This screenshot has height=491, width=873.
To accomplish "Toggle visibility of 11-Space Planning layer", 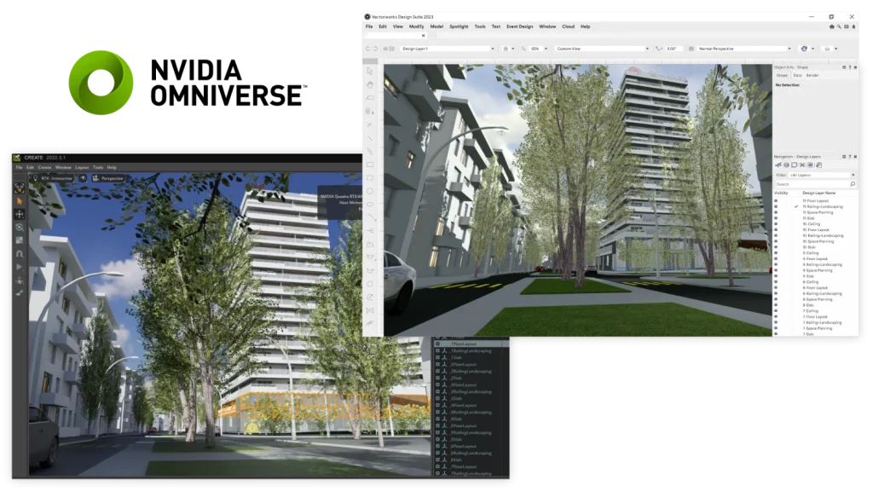I will tap(776, 212).
